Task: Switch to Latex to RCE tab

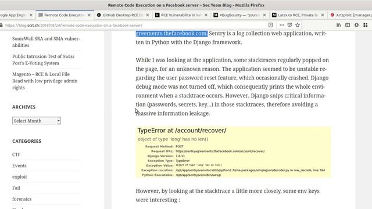Action: (298, 15)
